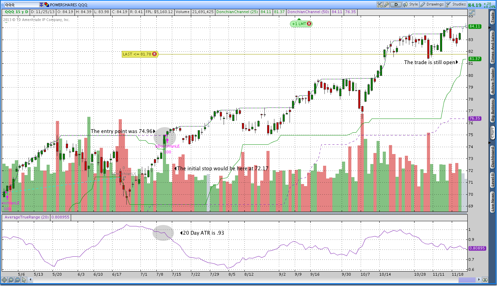Select the arrow pointer tool

24,280
